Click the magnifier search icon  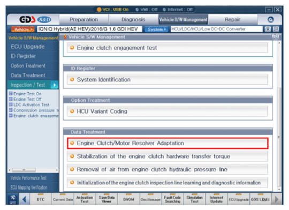270,20
